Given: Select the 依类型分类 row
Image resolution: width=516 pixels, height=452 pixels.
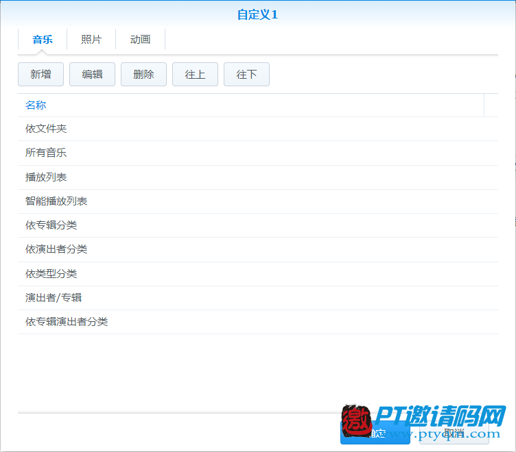Looking at the screenshot, I should click(258, 274).
